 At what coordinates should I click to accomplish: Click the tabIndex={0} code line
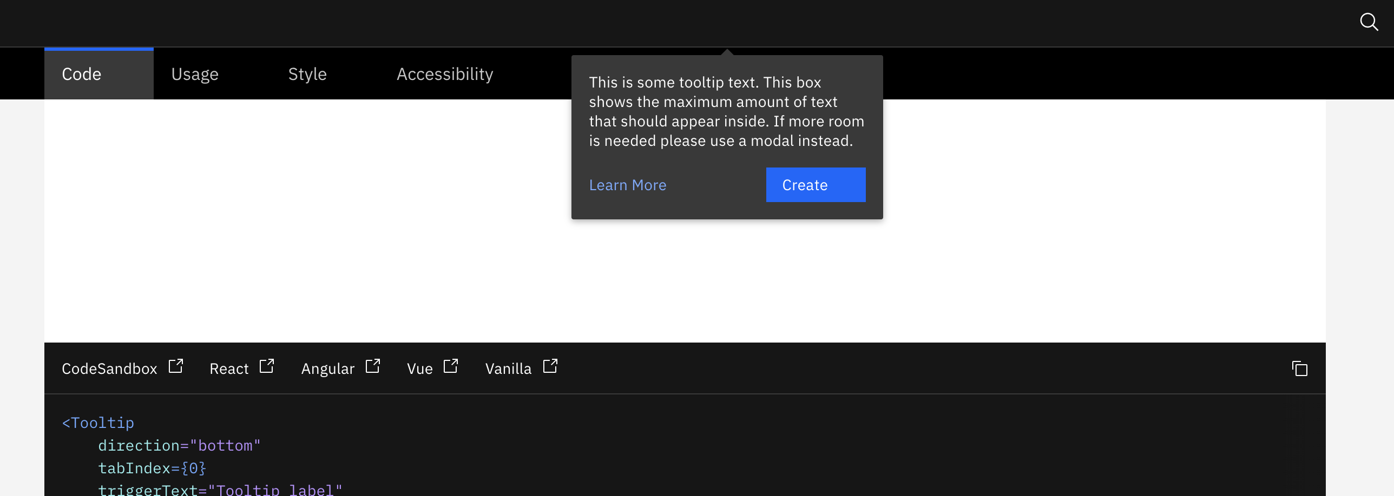152,468
